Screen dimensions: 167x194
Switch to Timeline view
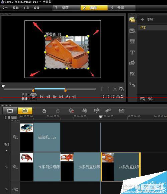[25, 111]
